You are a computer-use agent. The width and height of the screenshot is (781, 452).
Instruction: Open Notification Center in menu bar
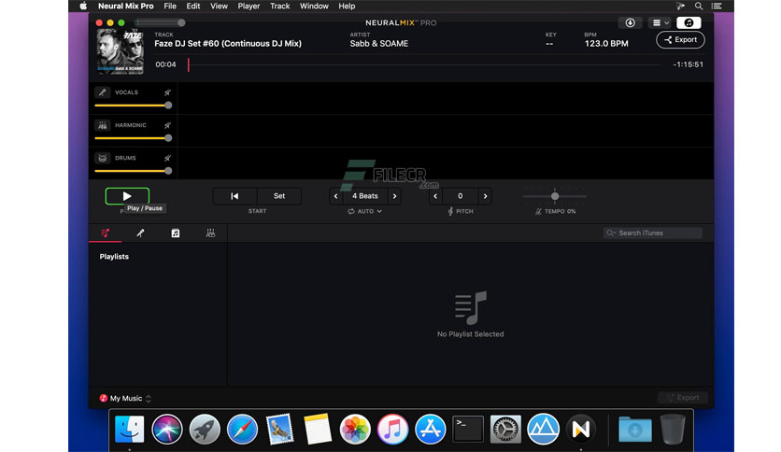[717, 6]
